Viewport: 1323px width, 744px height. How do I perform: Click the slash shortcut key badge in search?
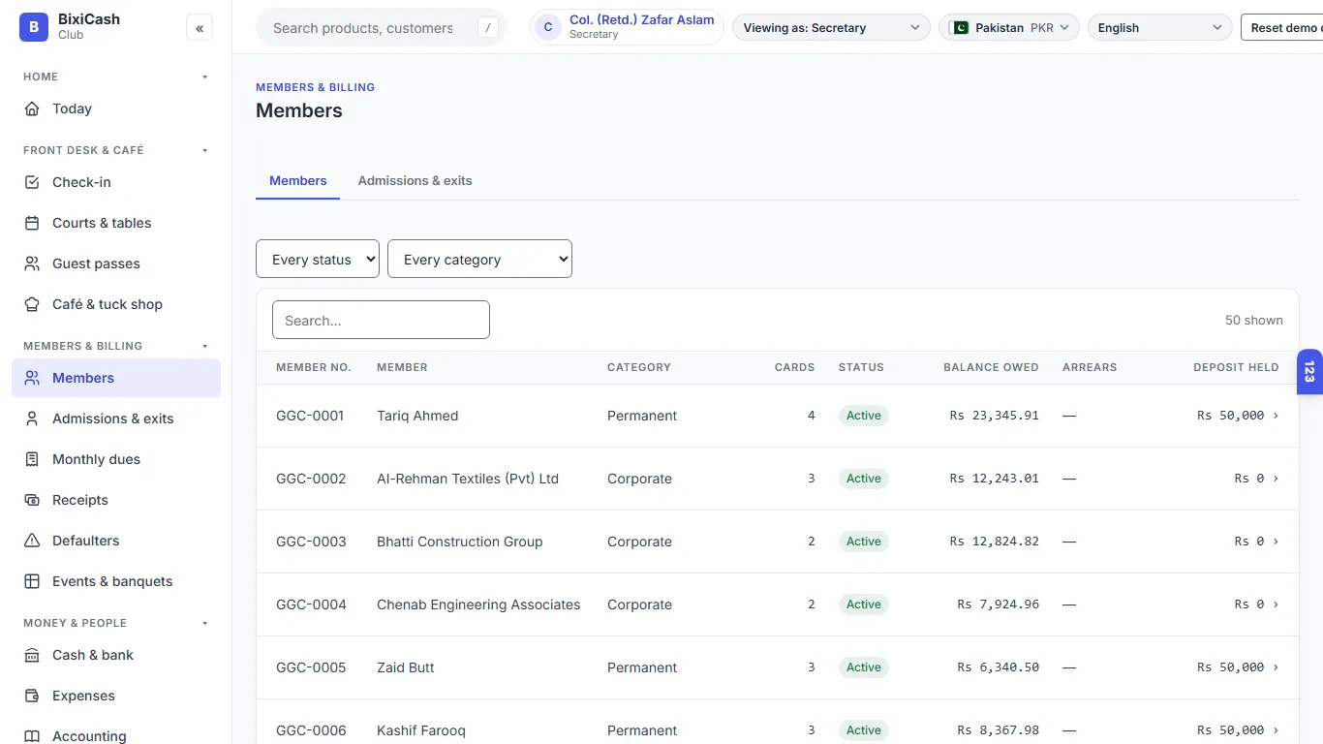488,28
